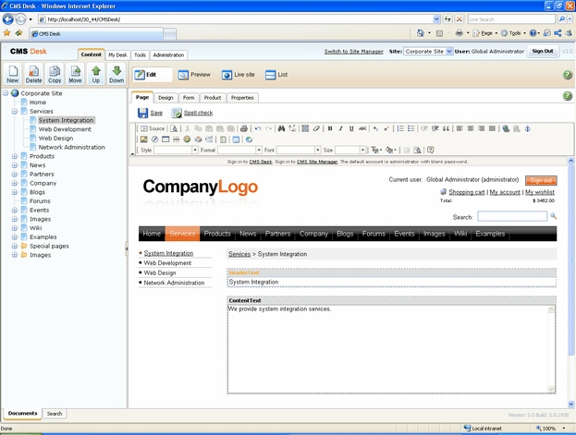Click the Search input field on page

511,216
